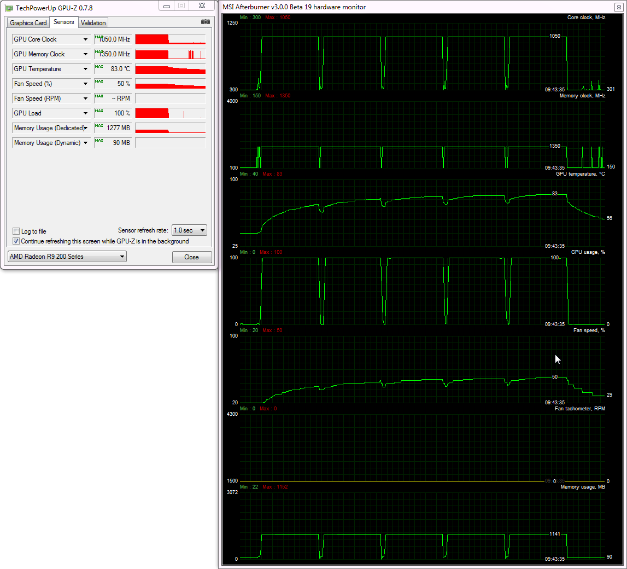Expand the Fan Speed (RPM) sensor dropdown
This screenshot has width=627, height=569.
click(85, 98)
